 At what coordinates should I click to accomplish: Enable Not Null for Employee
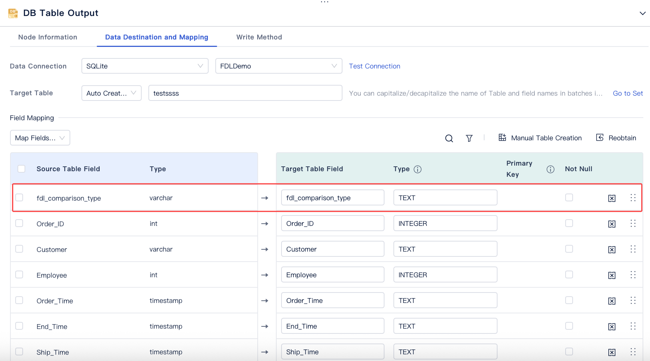[x=569, y=274]
